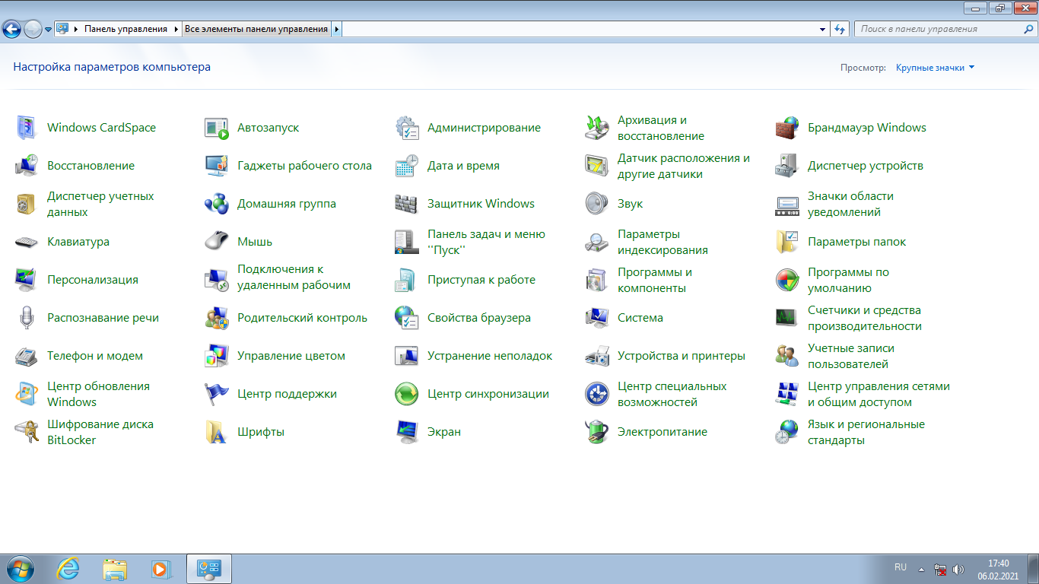Click the Свойства браузера globe icon

407,318
